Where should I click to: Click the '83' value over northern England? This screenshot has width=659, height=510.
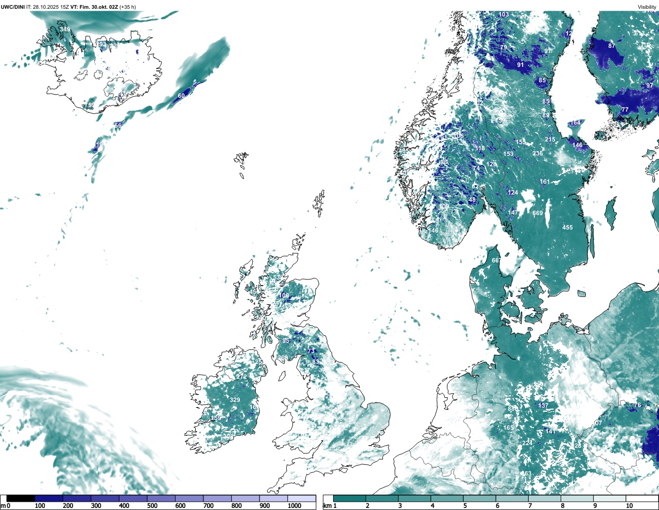click(316, 362)
